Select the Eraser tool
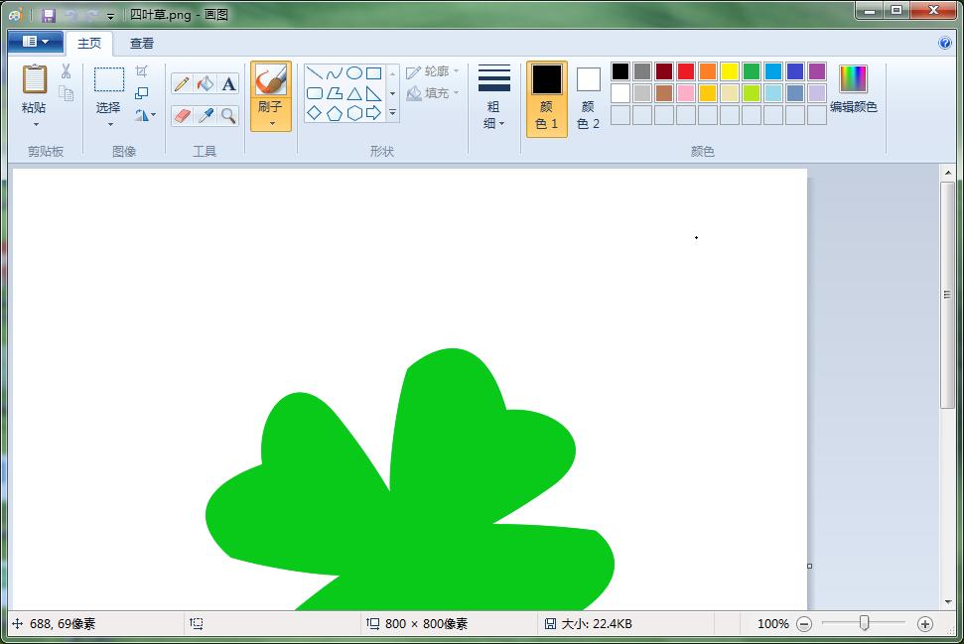 tap(182, 116)
